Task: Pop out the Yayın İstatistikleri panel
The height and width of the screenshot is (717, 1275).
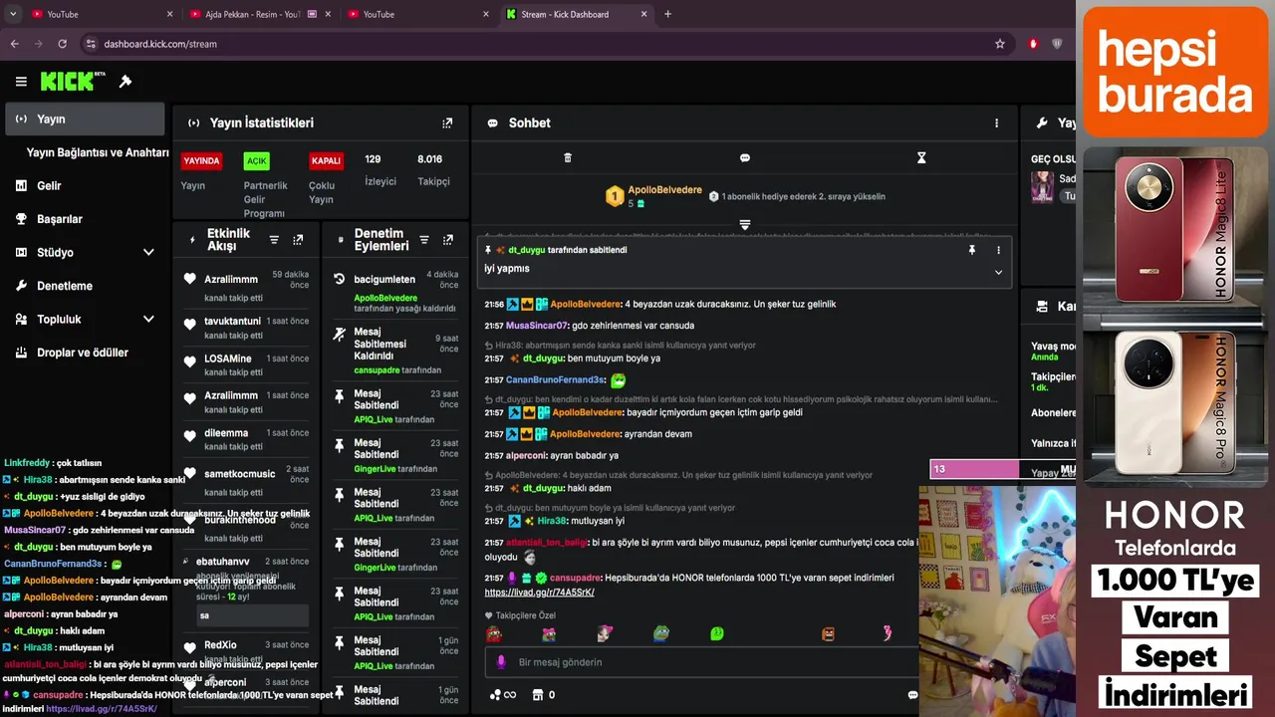Action: (x=447, y=123)
